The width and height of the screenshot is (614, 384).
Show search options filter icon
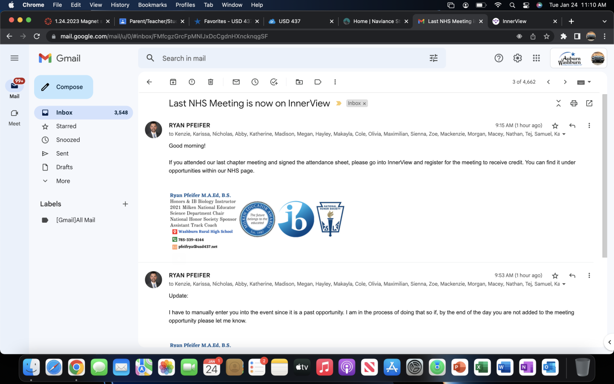434,58
